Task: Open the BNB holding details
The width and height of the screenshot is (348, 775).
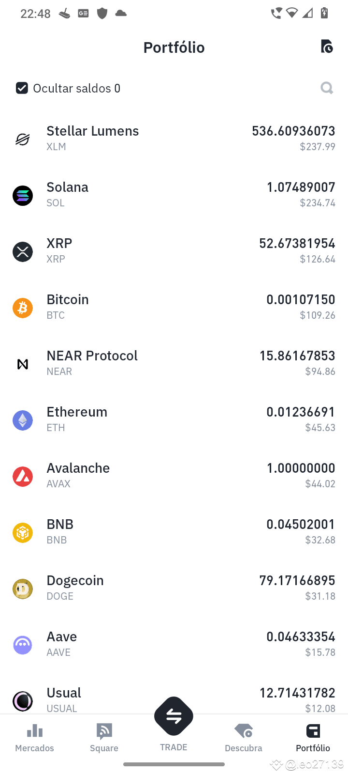Action: 174,532
